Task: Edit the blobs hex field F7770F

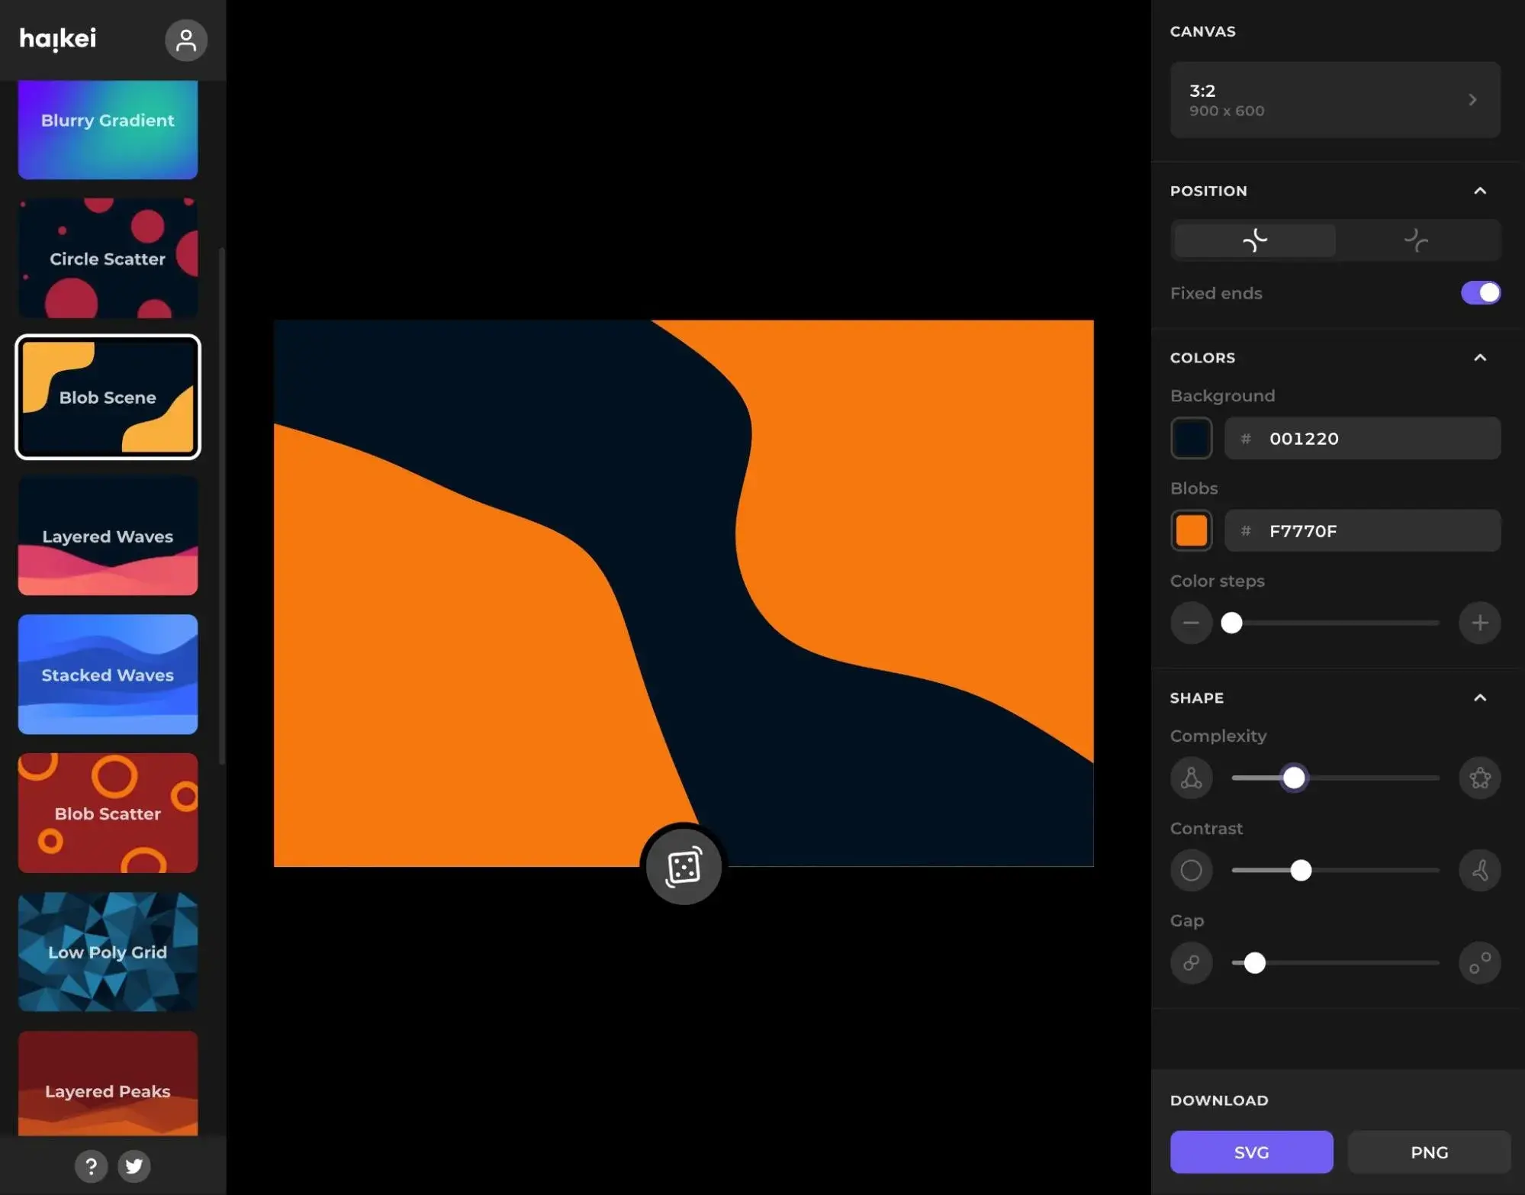Action: (1363, 530)
